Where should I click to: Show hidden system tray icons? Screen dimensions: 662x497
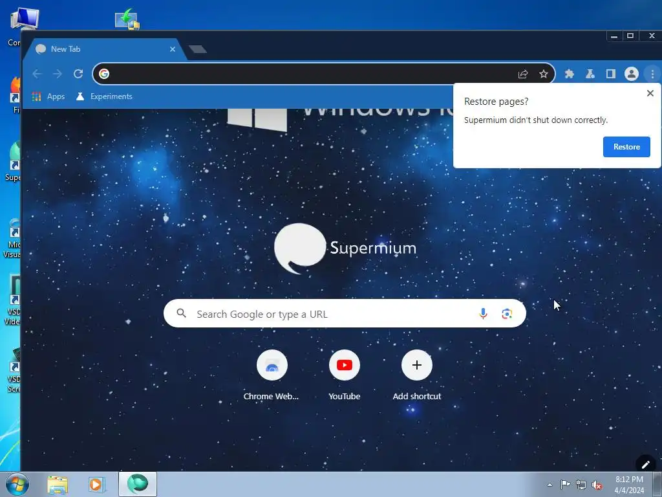tap(550, 485)
